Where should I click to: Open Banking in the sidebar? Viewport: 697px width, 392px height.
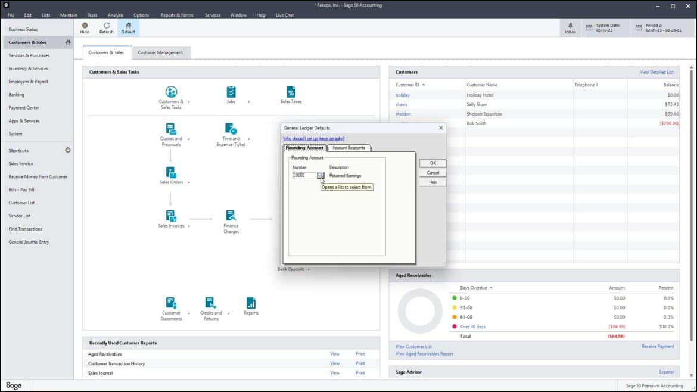[17, 95]
